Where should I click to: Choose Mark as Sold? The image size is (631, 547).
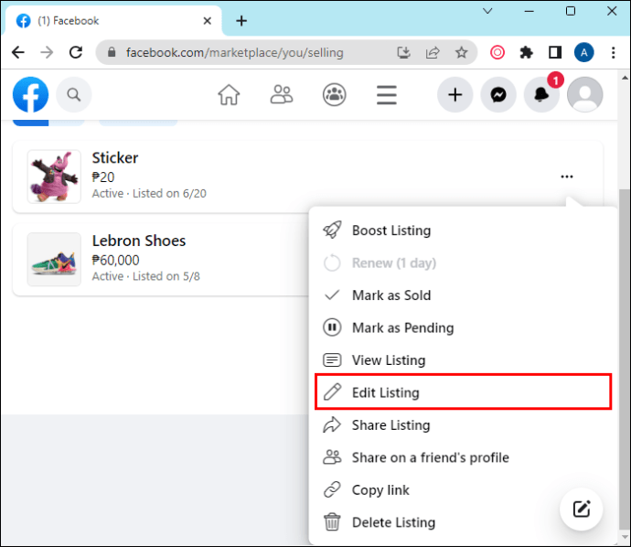point(463,295)
